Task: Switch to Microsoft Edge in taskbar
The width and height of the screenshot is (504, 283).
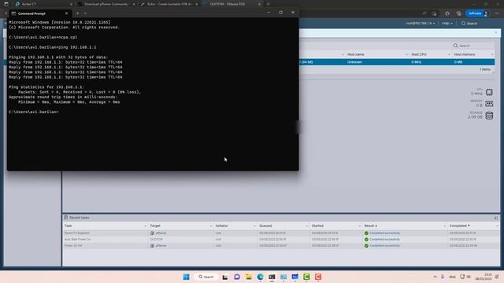Action: click(x=260, y=277)
